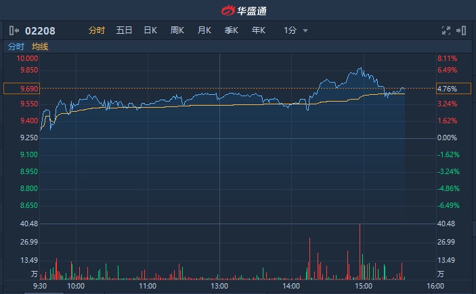Click the 13:00 time axis marker
Image resolution: width=476 pixels, height=294 pixels.
coord(219,287)
